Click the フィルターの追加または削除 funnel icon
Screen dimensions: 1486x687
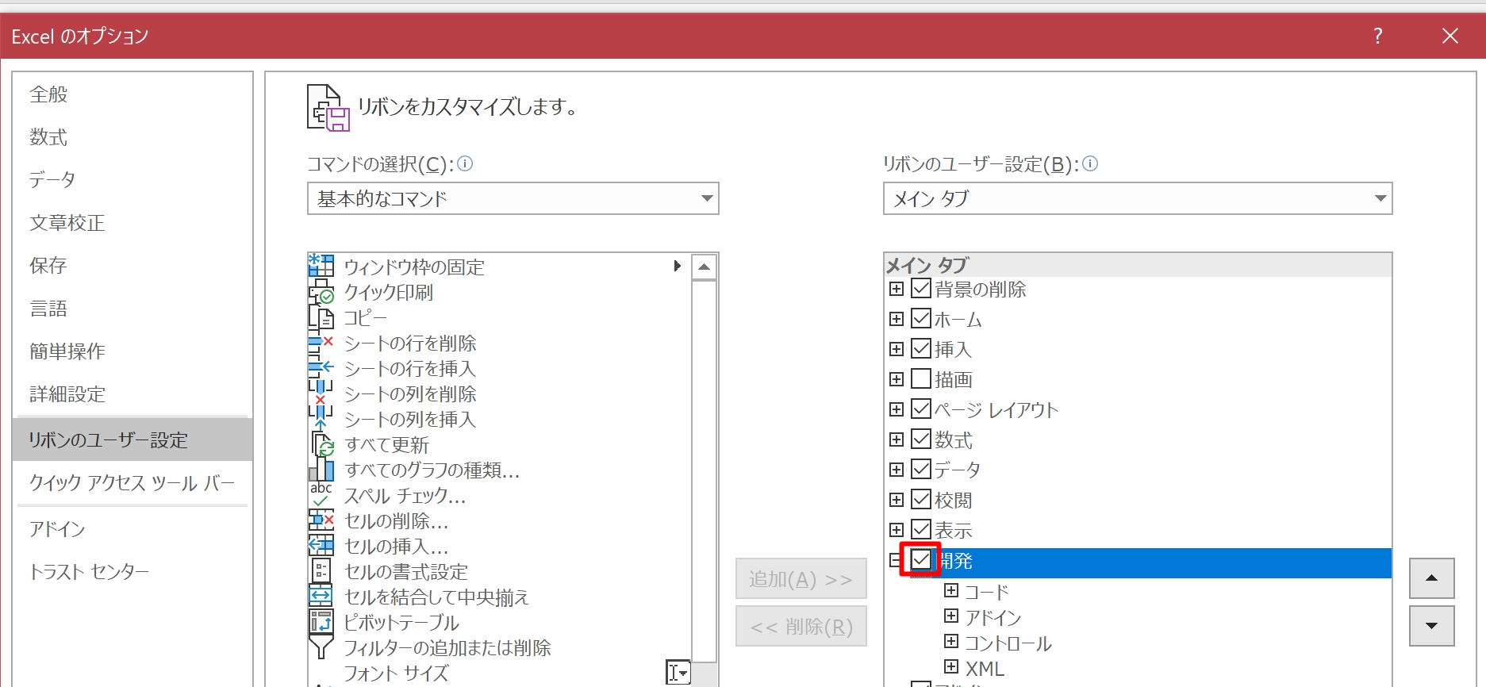click(x=321, y=647)
